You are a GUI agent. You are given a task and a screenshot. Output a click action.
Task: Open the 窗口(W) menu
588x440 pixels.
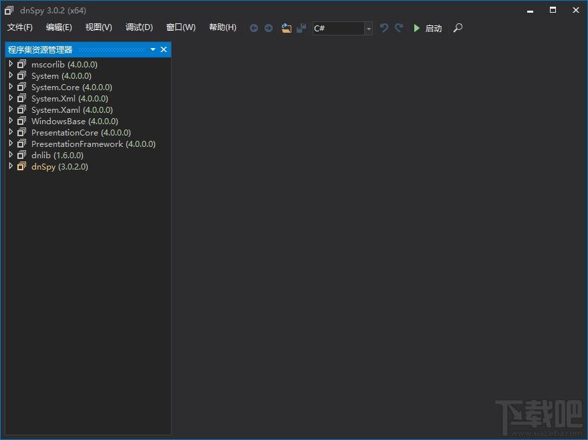181,27
